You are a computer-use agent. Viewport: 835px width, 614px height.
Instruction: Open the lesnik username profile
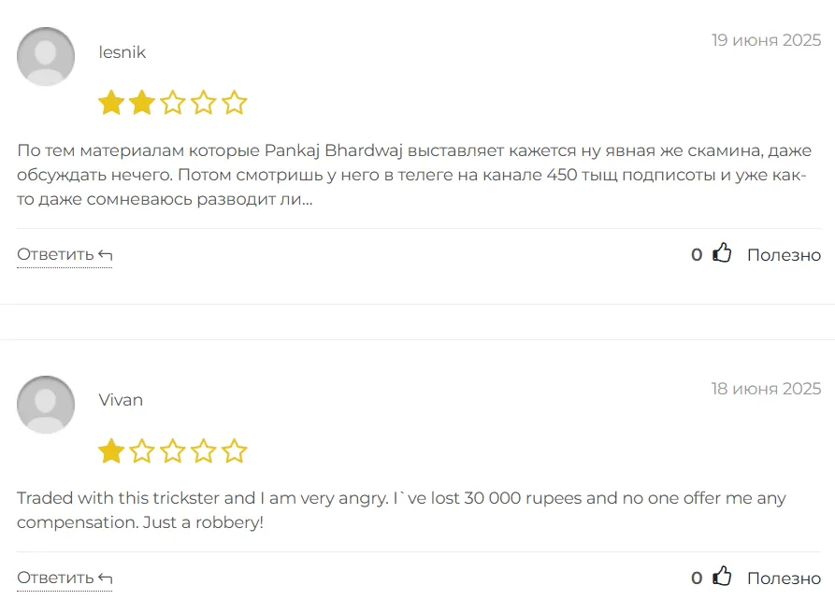click(x=122, y=52)
